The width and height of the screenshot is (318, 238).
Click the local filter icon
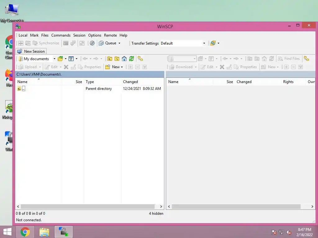(71, 59)
